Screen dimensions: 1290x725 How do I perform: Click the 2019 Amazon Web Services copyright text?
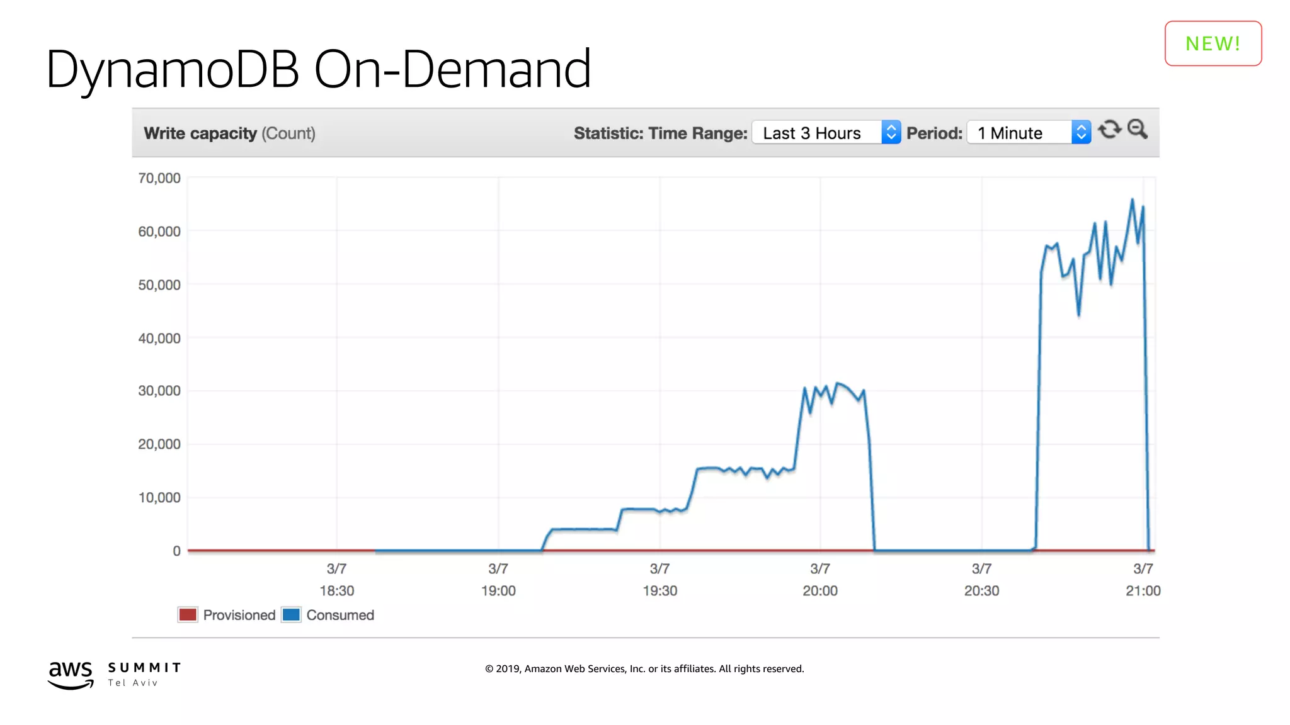click(x=644, y=668)
